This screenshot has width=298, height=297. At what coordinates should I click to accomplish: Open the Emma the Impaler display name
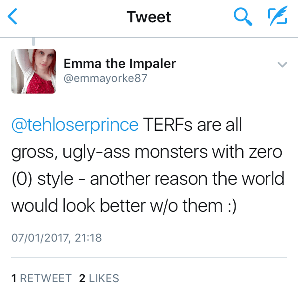pyautogui.click(x=120, y=63)
